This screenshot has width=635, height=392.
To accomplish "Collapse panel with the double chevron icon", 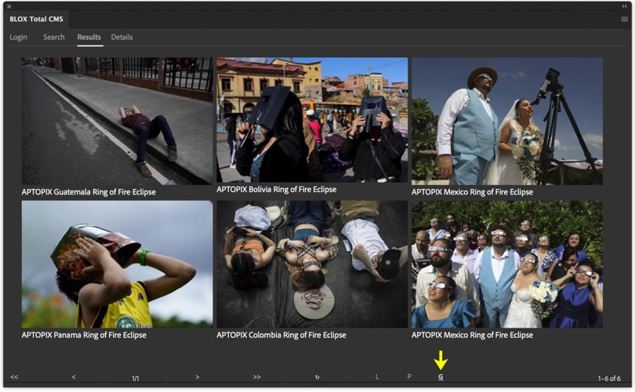I will (625, 6).
